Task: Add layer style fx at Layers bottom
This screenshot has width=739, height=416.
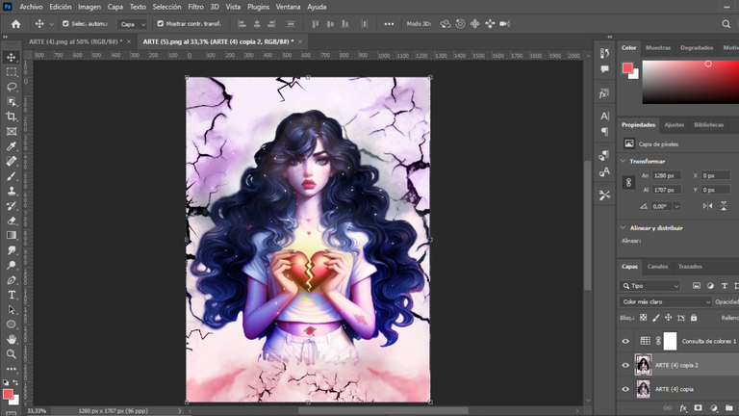Action: [683, 408]
